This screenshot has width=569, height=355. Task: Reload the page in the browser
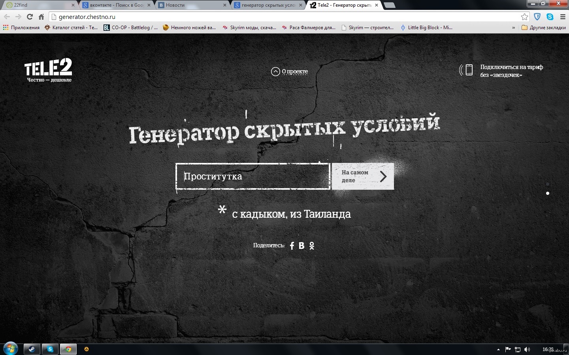[30, 17]
